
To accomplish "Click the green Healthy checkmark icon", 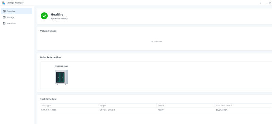I will pos(44,16).
